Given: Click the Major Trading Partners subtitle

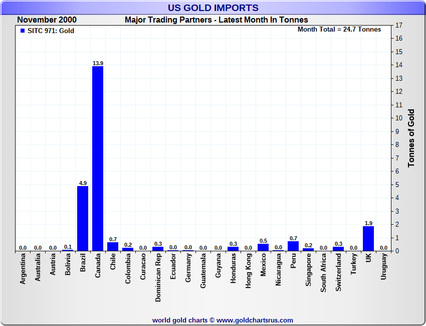Looking at the screenshot, I should point(216,20).
